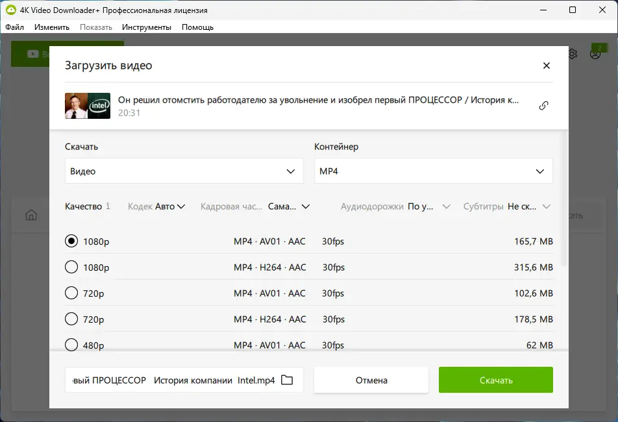Select the 480p AV01 quality radio button

click(71, 345)
